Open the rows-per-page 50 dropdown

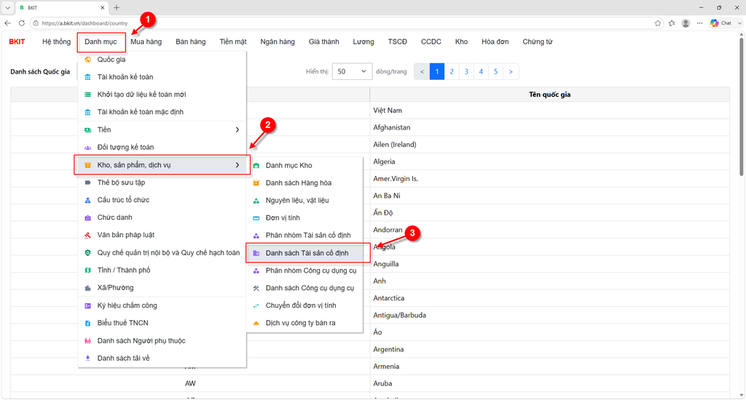pyautogui.click(x=352, y=71)
